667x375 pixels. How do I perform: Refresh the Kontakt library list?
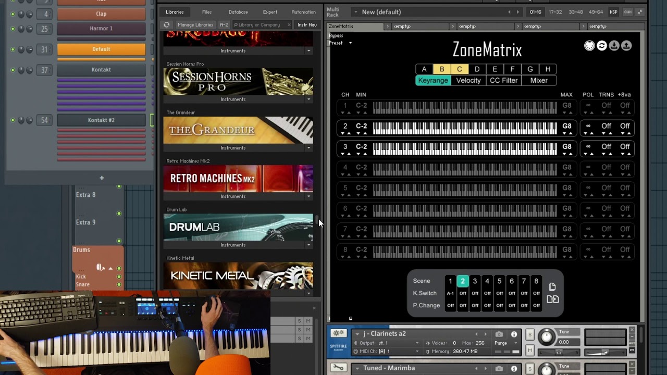166,24
